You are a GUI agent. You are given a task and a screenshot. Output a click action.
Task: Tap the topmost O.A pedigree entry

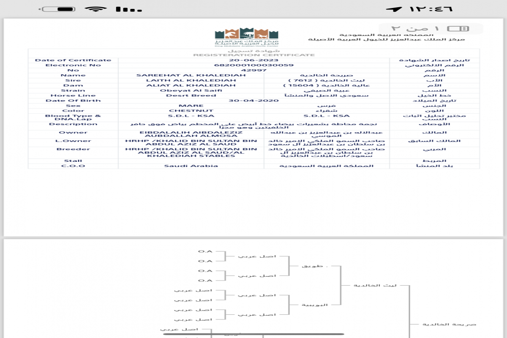[x=205, y=251]
